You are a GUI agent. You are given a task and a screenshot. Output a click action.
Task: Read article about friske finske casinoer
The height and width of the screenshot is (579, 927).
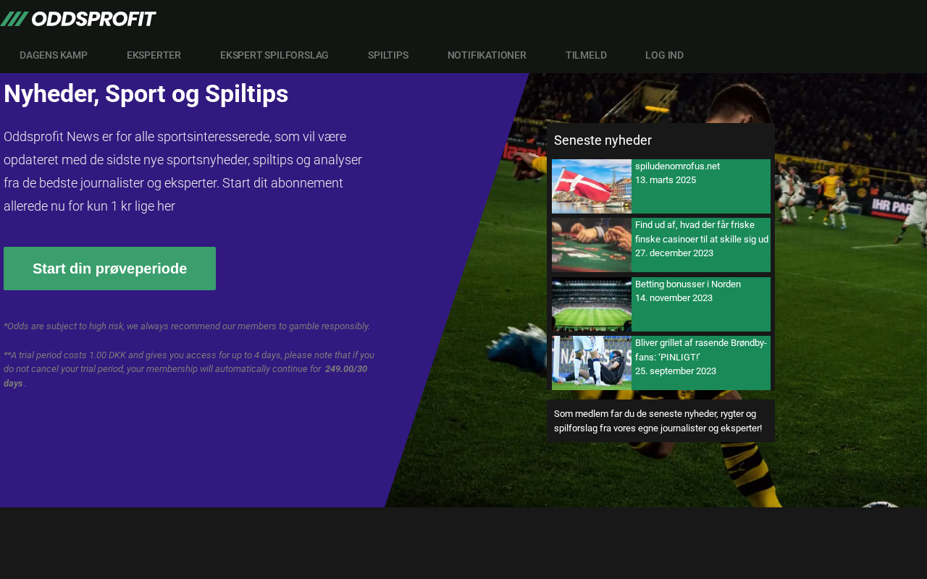(x=702, y=232)
